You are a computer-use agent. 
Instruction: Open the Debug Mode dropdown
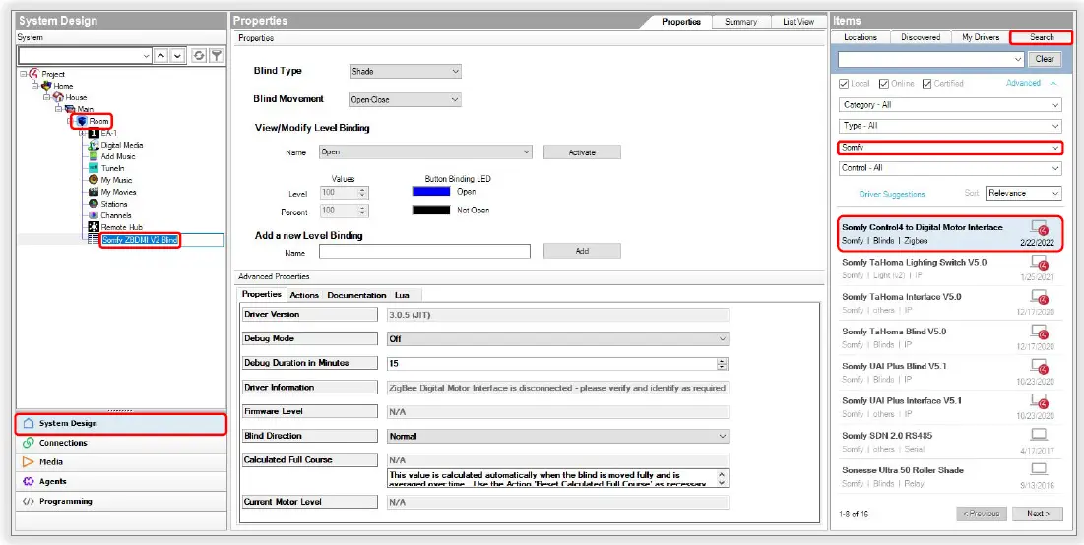pyautogui.click(x=557, y=339)
